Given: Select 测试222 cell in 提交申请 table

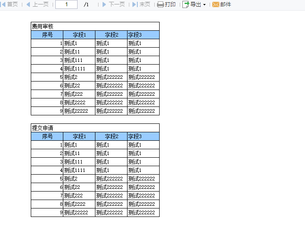Looking at the screenshot, I should pos(79,196).
